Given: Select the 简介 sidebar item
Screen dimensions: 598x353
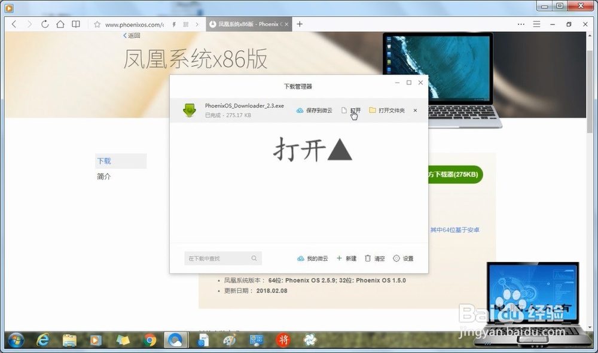Looking at the screenshot, I should 103,176.
